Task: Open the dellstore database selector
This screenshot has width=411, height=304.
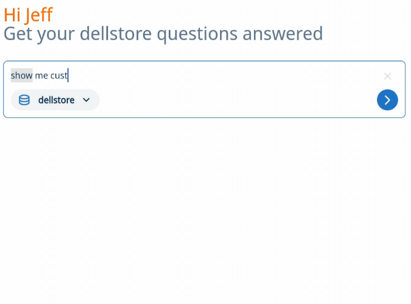Action: pyautogui.click(x=55, y=100)
